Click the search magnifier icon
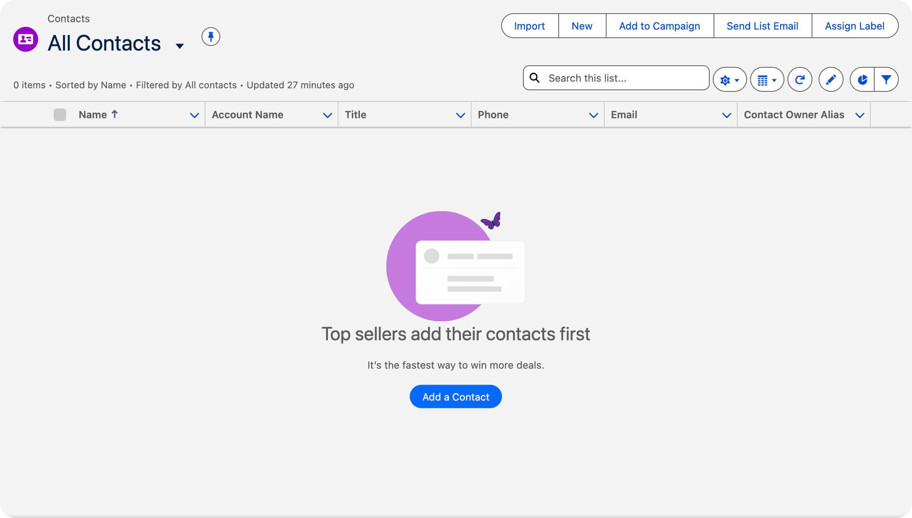The width and height of the screenshot is (912, 518). (535, 78)
